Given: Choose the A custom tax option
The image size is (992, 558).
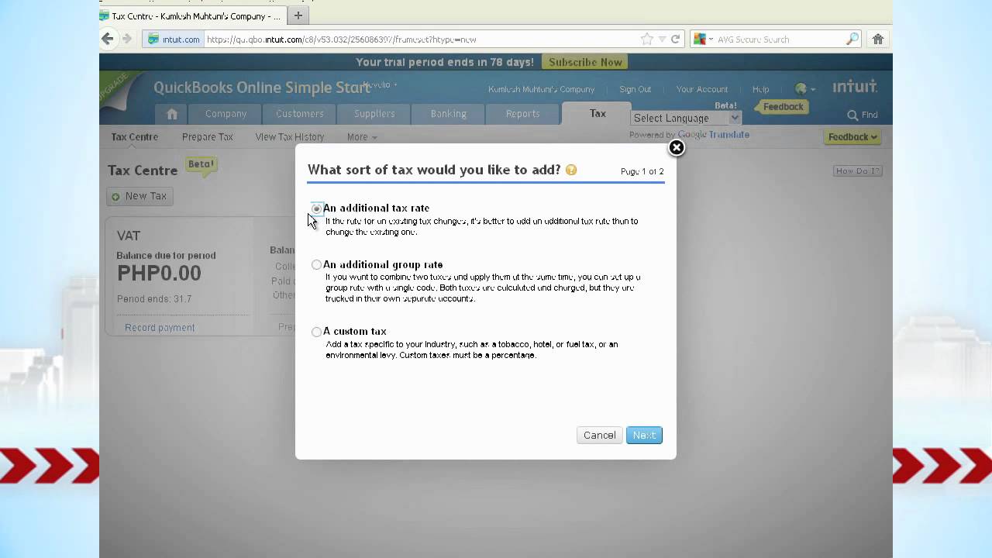Looking at the screenshot, I should click(316, 332).
